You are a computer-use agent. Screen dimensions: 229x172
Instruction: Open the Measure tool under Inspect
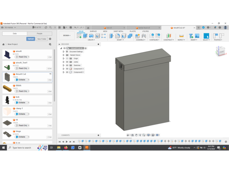pyautogui.click(x=181, y=36)
